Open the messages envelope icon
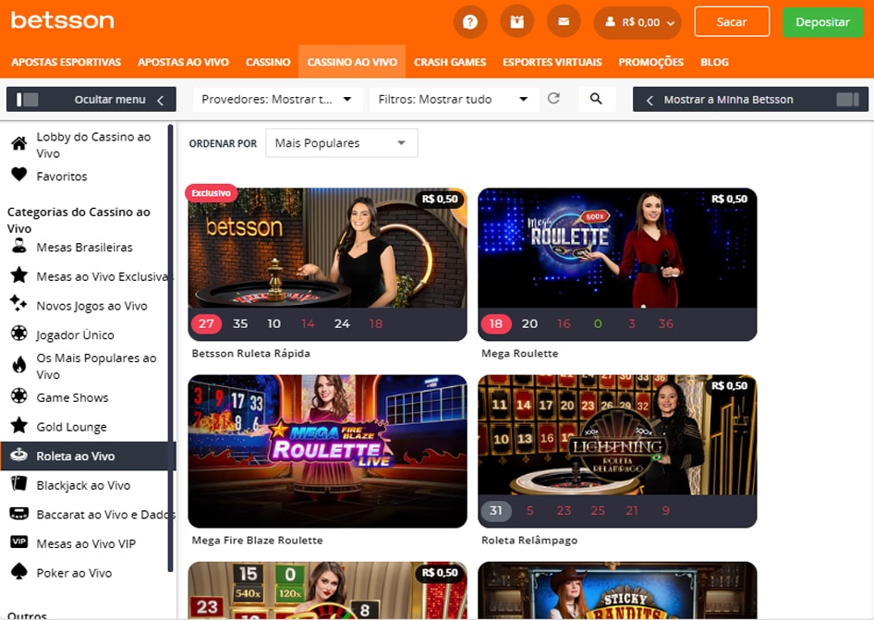 pos(564,21)
